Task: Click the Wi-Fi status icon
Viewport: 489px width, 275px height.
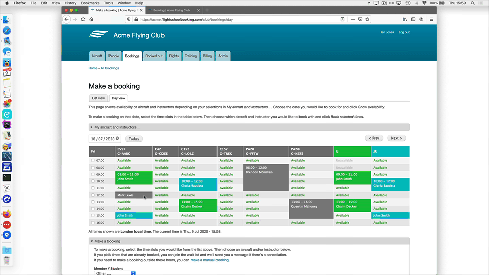Action: (424, 3)
